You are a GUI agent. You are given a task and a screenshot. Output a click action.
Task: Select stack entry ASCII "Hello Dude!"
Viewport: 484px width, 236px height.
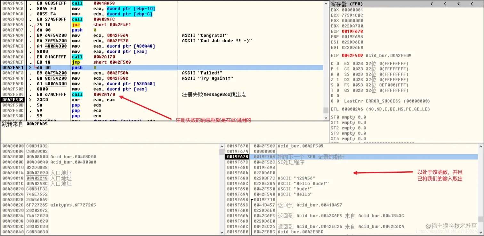point(352,184)
